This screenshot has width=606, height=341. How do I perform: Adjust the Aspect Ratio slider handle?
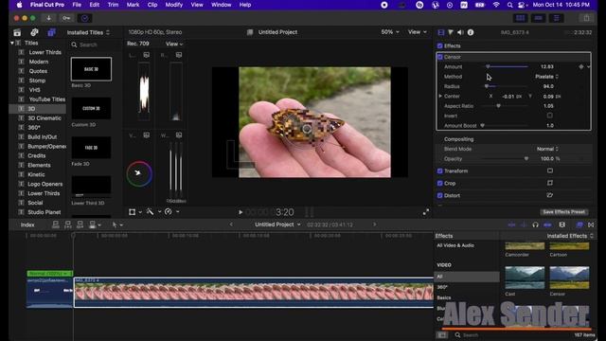pyautogui.click(x=499, y=105)
